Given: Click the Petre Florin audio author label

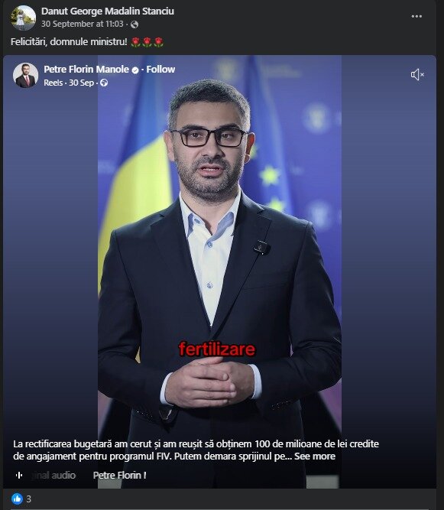Looking at the screenshot, I should tap(120, 475).
